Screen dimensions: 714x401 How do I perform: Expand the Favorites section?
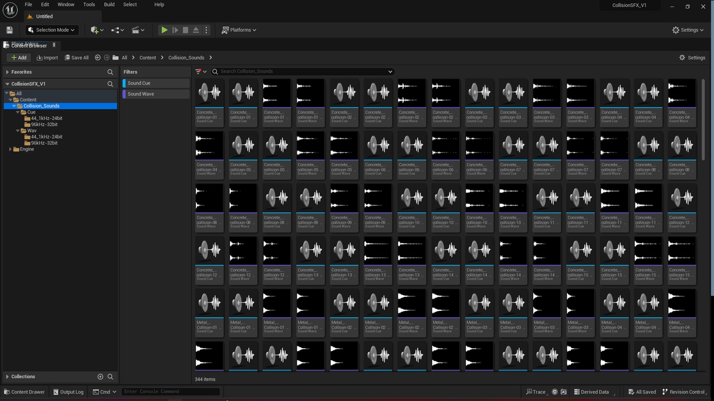pyautogui.click(x=7, y=72)
